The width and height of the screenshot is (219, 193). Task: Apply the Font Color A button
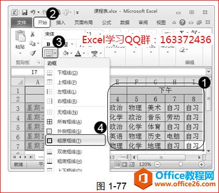tap(78, 54)
